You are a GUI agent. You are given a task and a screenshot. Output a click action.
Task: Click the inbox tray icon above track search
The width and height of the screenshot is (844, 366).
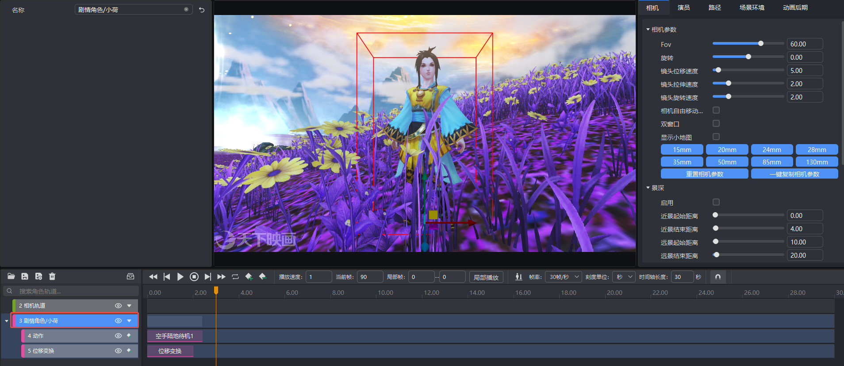tap(130, 276)
